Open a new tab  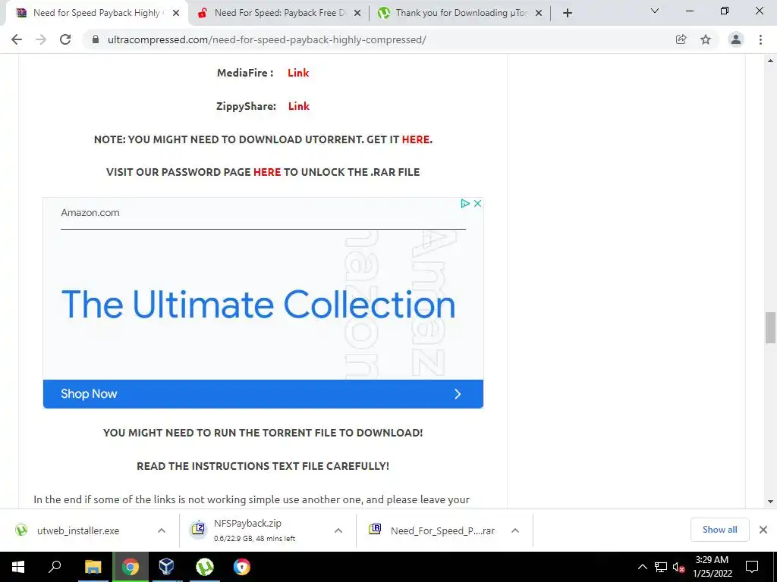568,13
